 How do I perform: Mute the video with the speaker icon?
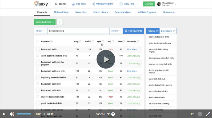tap(12, 114)
